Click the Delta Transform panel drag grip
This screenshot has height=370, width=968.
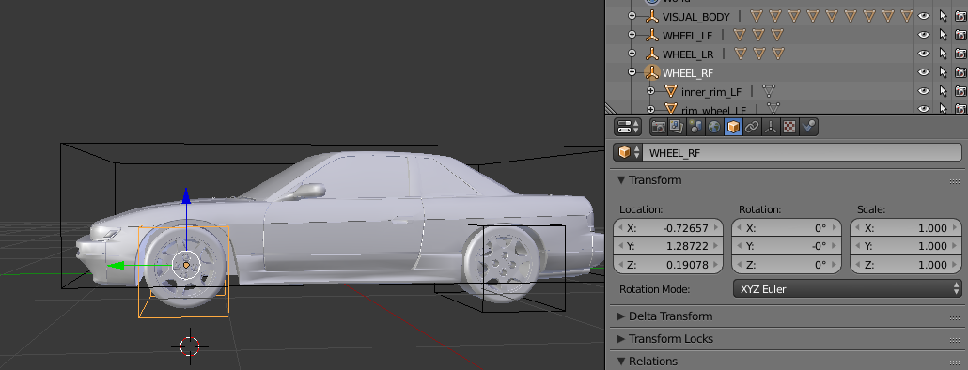click(956, 317)
